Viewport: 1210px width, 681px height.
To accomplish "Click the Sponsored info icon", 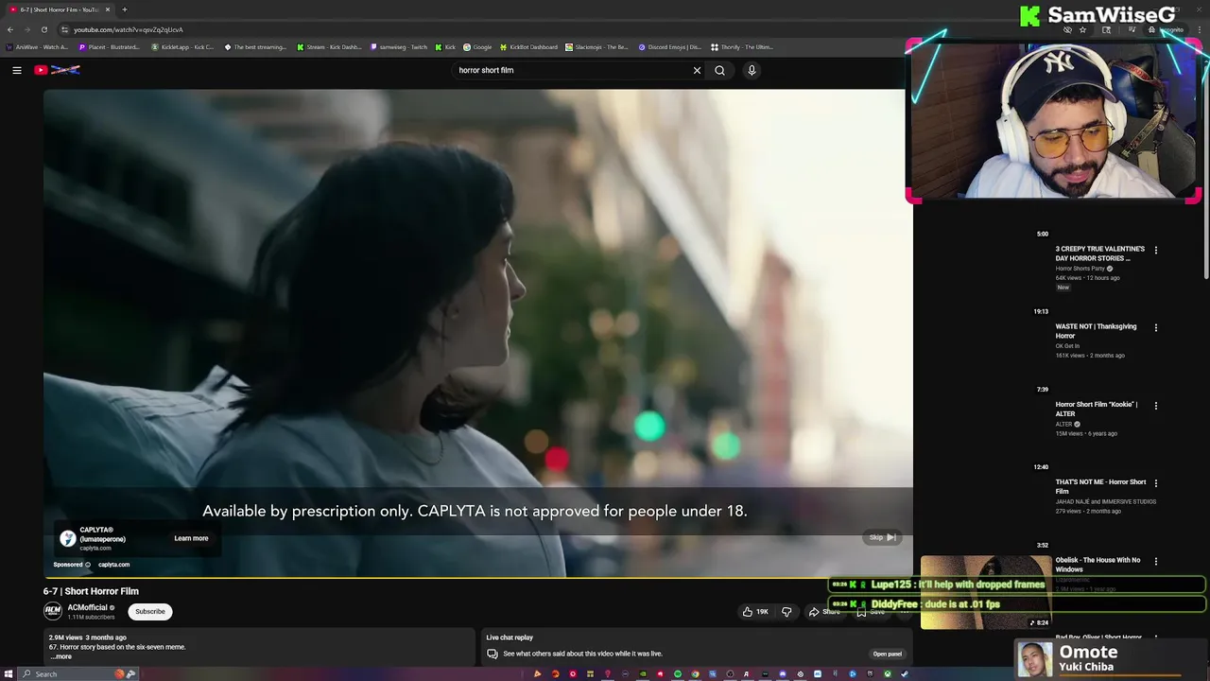I will pos(88,565).
